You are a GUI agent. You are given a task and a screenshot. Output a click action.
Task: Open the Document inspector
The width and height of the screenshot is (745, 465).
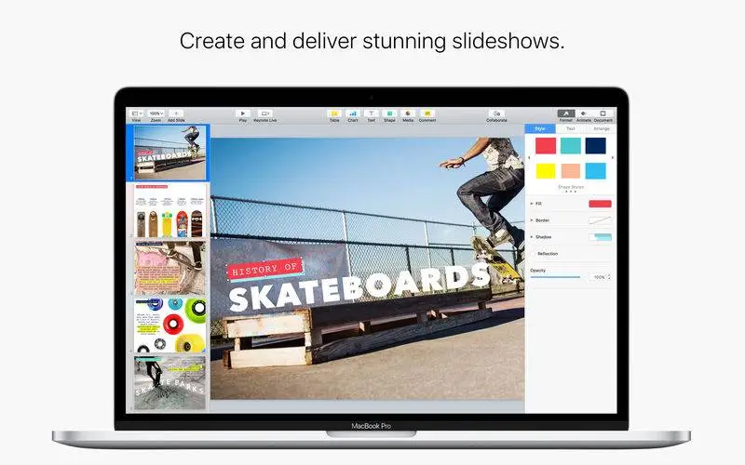click(603, 113)
